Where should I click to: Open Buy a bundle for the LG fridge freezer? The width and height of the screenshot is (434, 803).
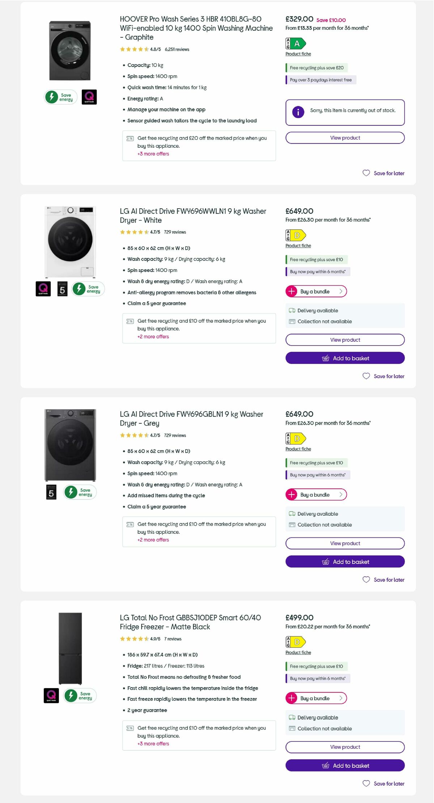pos(315,698)
